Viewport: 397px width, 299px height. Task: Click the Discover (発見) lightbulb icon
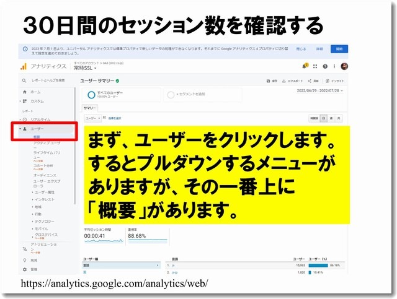pyautogui.click(x=25, y=260)
